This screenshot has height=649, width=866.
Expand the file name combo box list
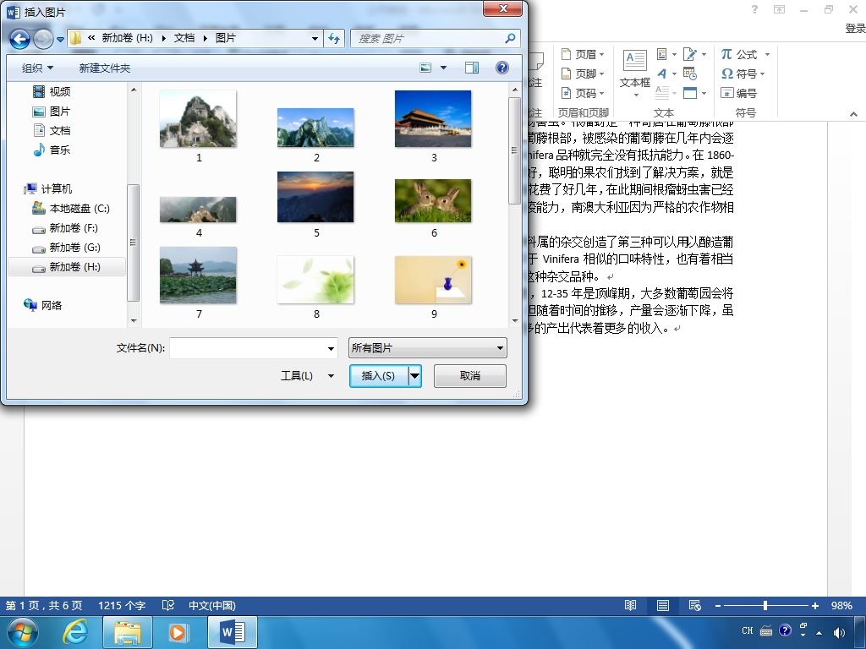pyautogui.click(x=331, y=348)
